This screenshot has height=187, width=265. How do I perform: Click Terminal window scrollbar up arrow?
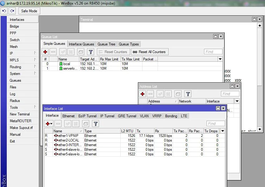(x=259, y=25)
